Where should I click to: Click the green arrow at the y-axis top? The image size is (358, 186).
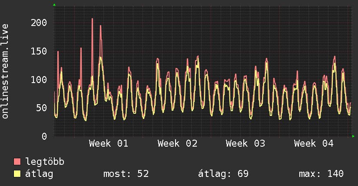coord(54,5)
